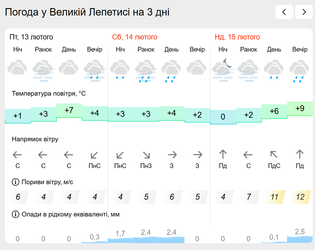Viewport: 315px width, 250px height.
Task: Select the Нд, 15 лютого date heading
Action: tap(237, 37)
